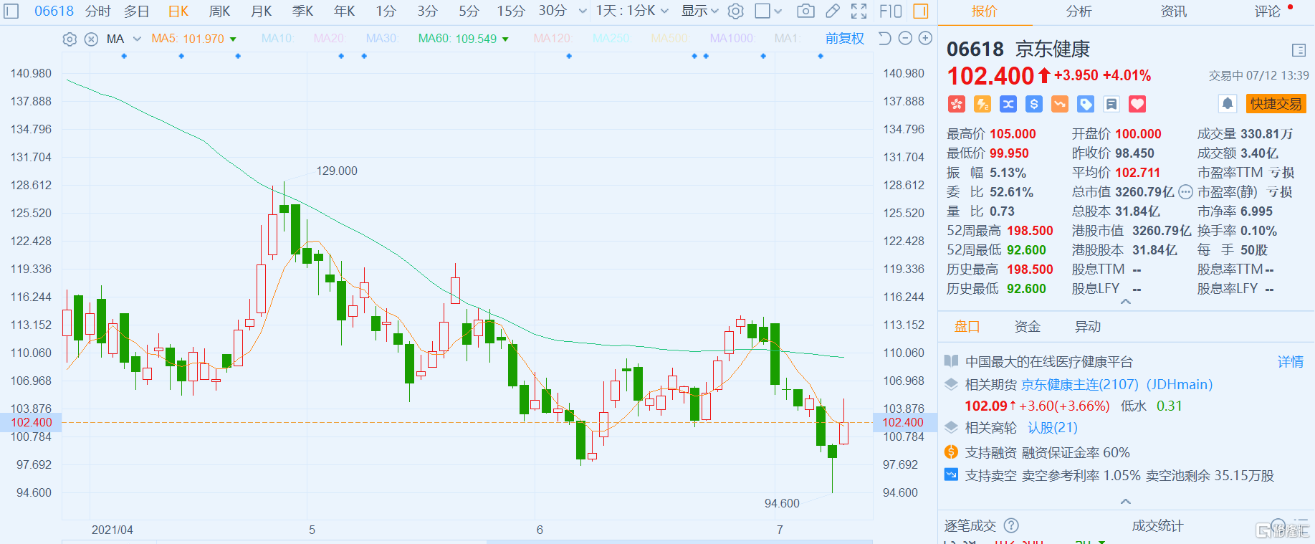Click the ellipsis icon beside 总市值
1315x544 pixels.
pyautogui.click(x=1185, y=192)
